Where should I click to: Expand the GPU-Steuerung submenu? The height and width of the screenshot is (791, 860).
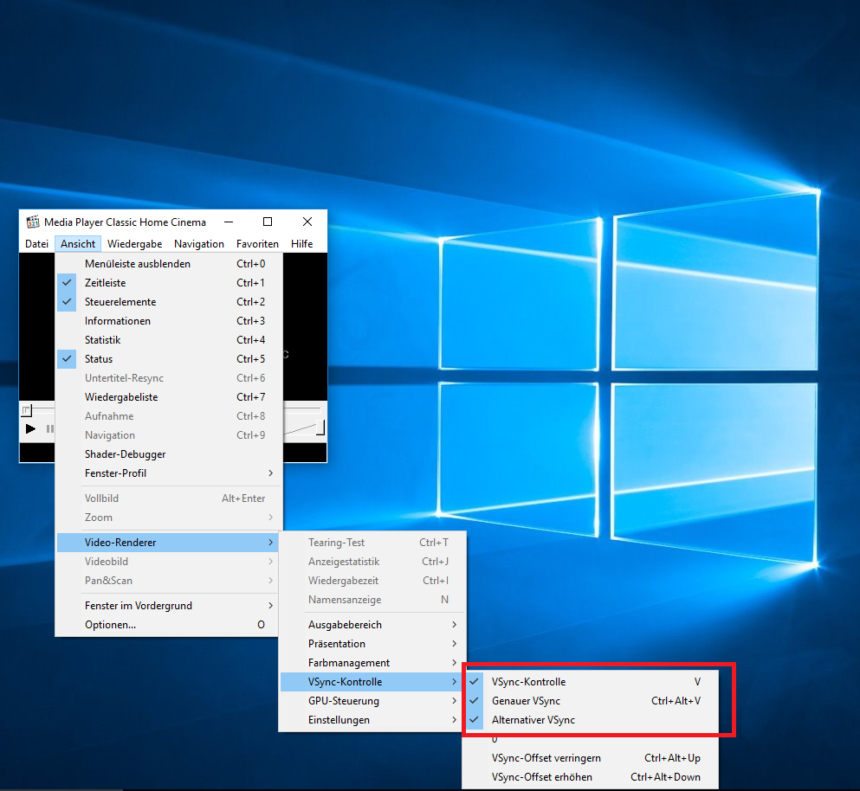tap(372, 701)
